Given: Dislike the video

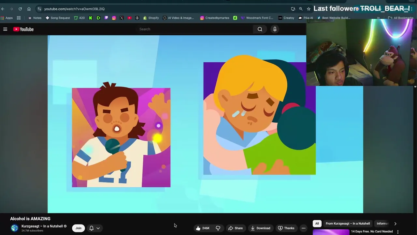Looking at the screenshot, I should pos(218,228).
